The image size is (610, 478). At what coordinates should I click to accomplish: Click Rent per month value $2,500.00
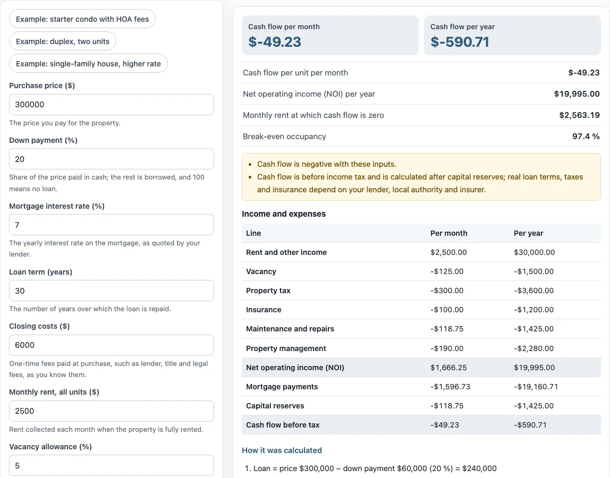[448, 252]
